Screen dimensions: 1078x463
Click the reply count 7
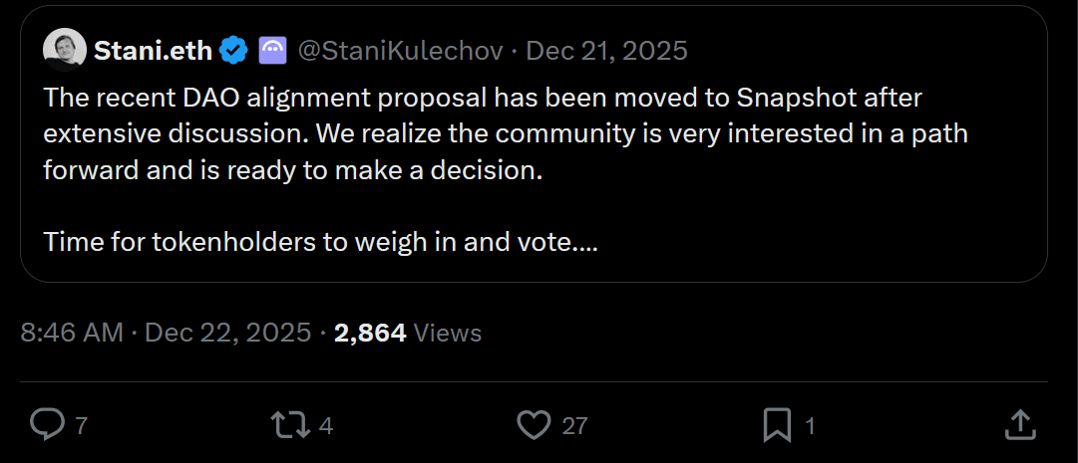pos(81,426)
